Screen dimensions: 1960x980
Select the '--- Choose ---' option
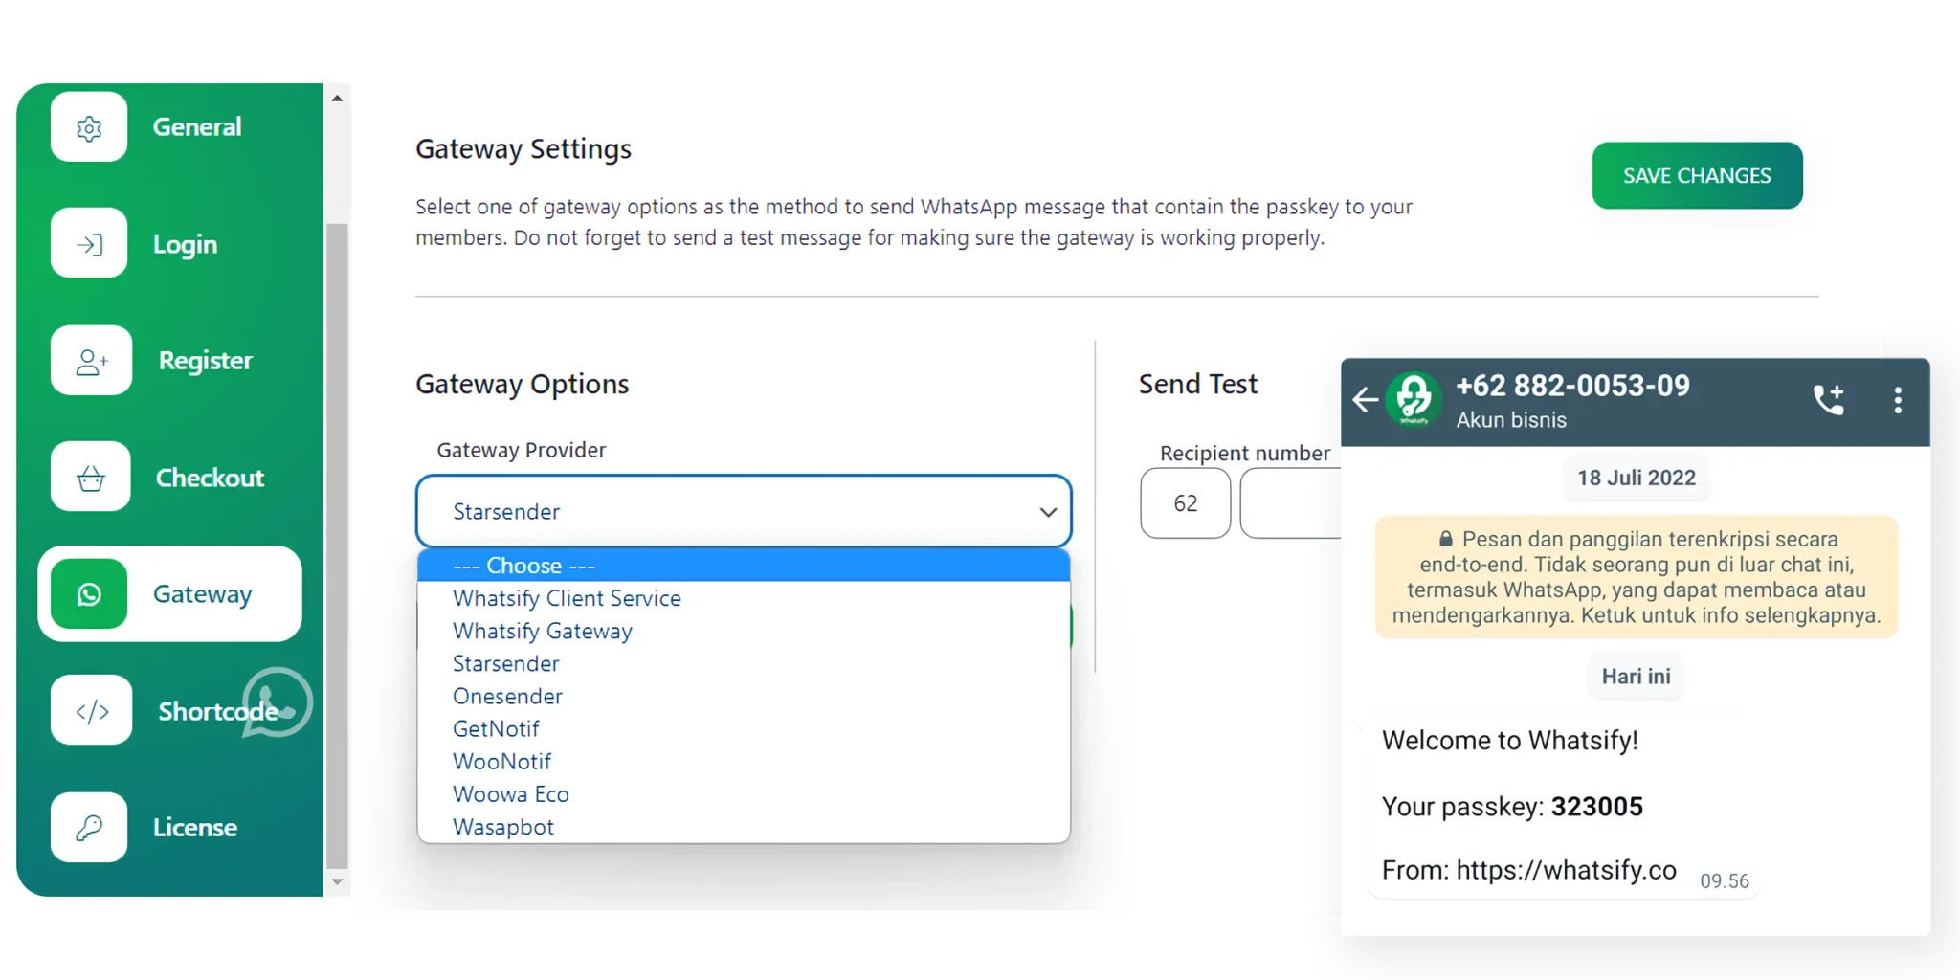744,566
